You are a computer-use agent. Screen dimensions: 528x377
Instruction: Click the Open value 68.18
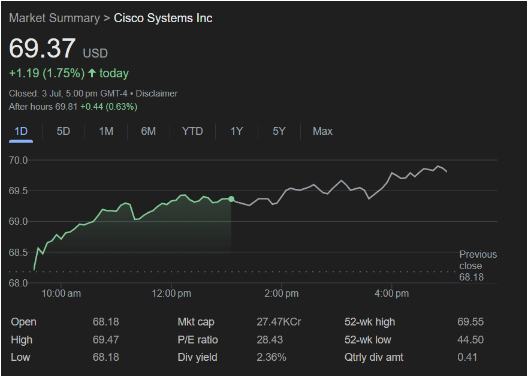pyautogui.click(x=105, y=322)
